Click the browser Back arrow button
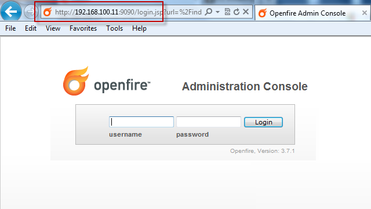 [x=11, y=11]
